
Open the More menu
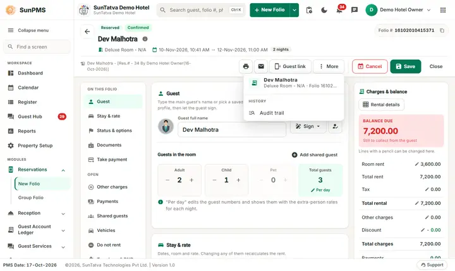pyautogui.click(x=329, y=66)
